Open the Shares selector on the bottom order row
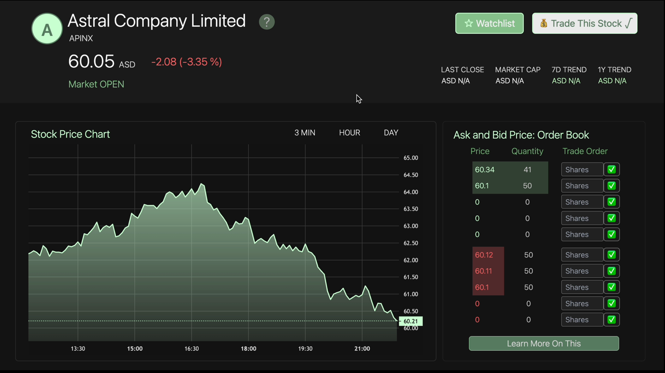 point(582,320)
